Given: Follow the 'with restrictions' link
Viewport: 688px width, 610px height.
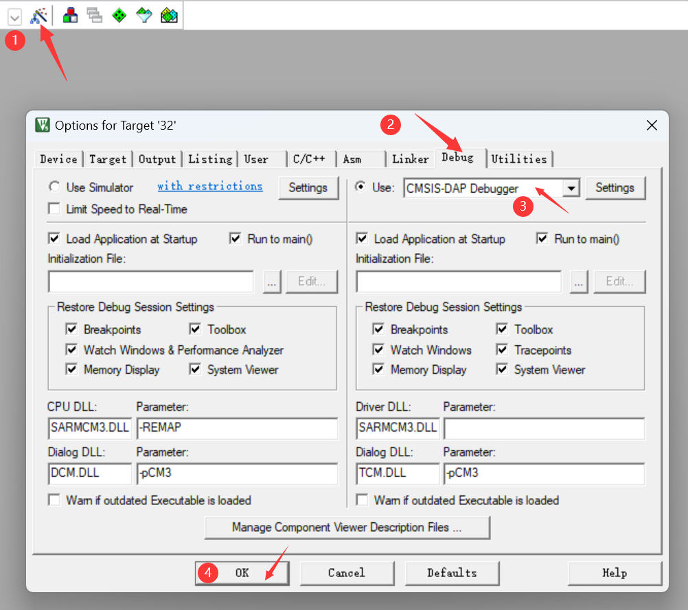Looking at the screenshot, I should point(209,186).
